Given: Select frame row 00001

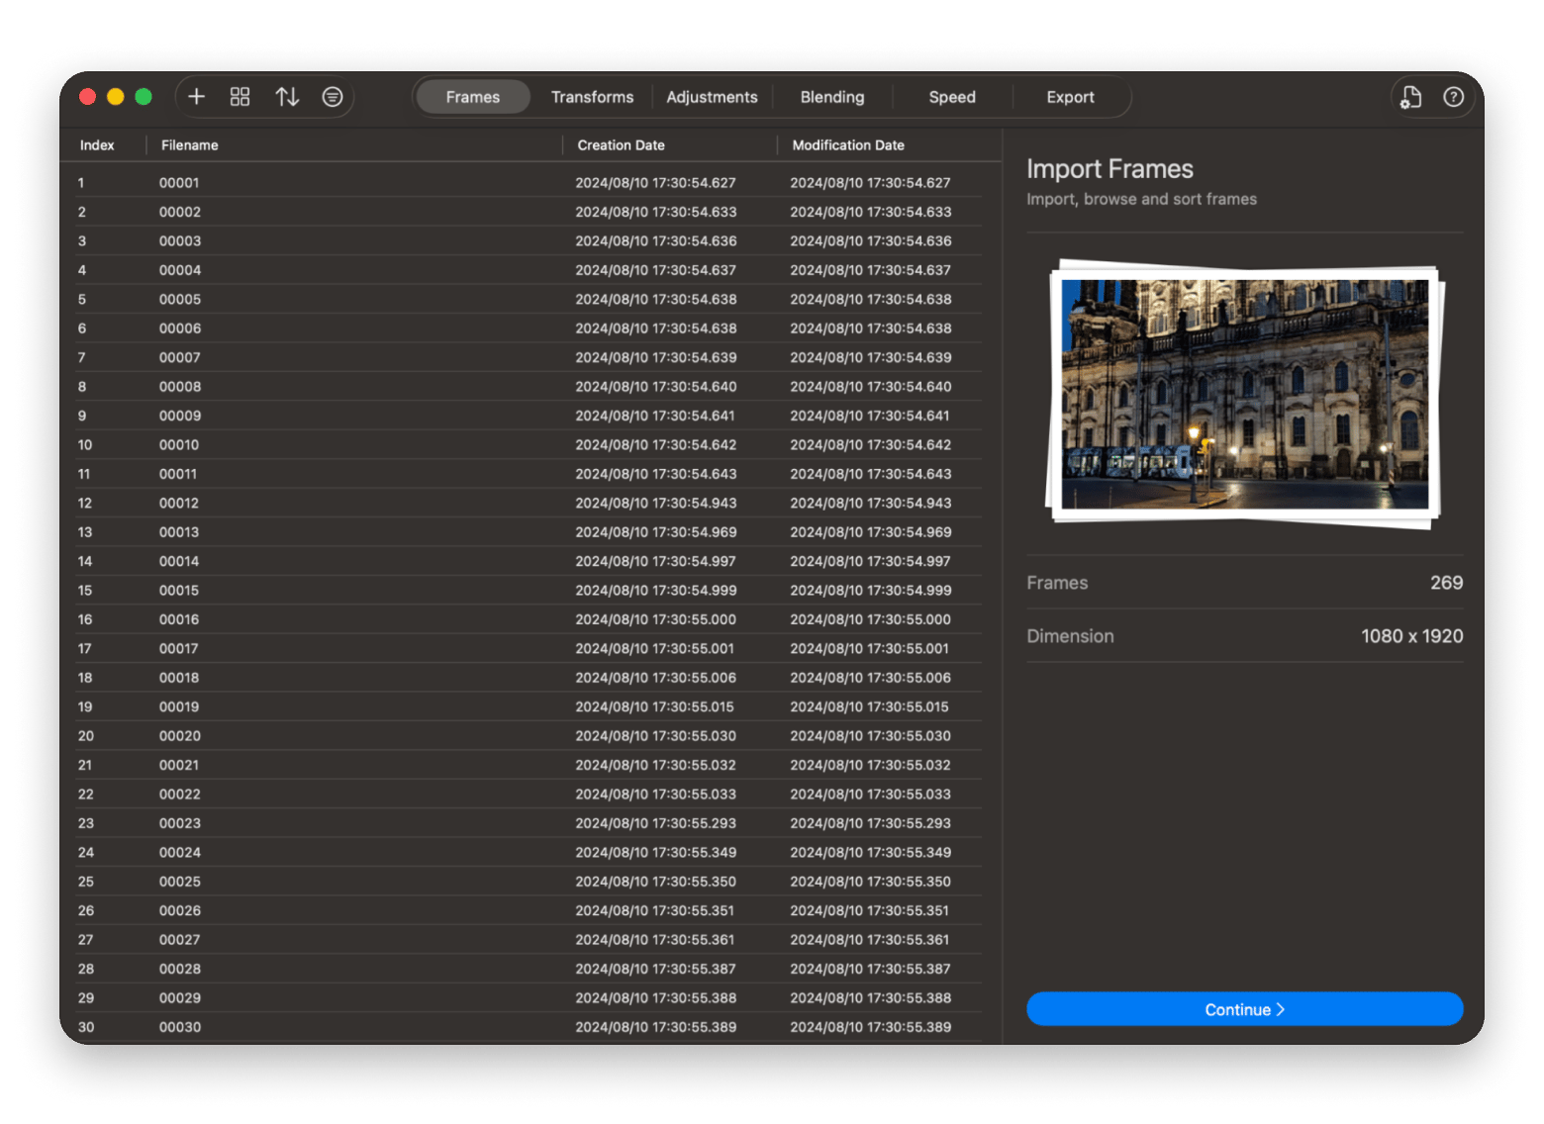Looking at the screenshot, I should tap(530, 183).
